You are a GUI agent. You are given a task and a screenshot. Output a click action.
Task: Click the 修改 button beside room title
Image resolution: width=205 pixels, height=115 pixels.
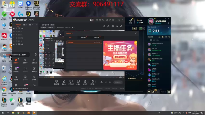coord(53,25)
